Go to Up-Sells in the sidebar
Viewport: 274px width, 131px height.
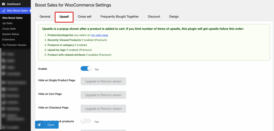[x=7, y=23]
